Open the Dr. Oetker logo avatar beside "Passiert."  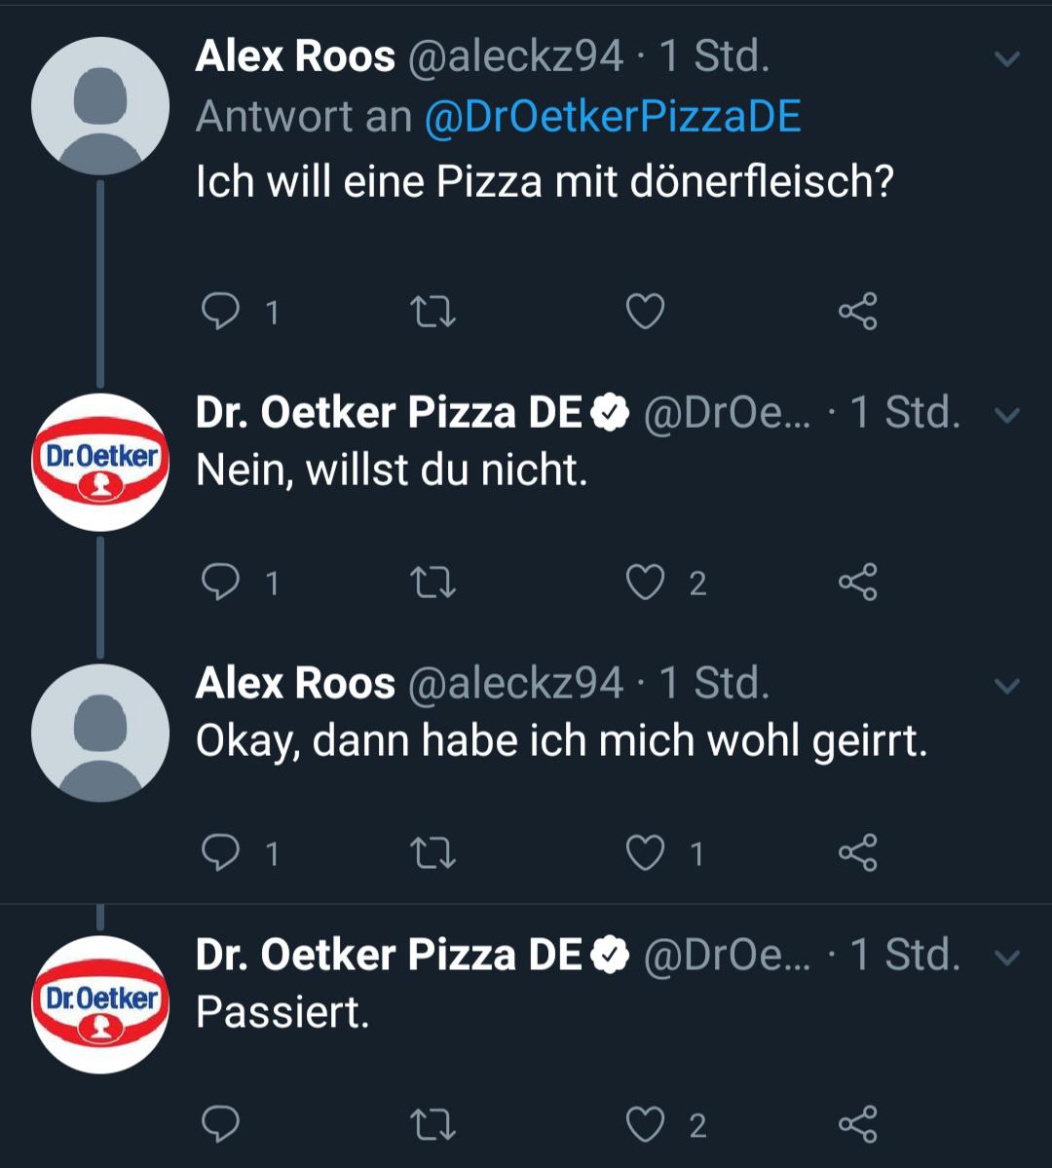100,1004
